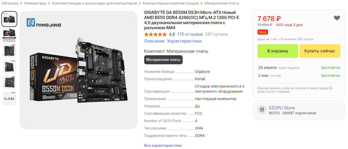Switch to the Характеристики section
This screenshot has height=149, width=348.
click(x=184, y=41)
